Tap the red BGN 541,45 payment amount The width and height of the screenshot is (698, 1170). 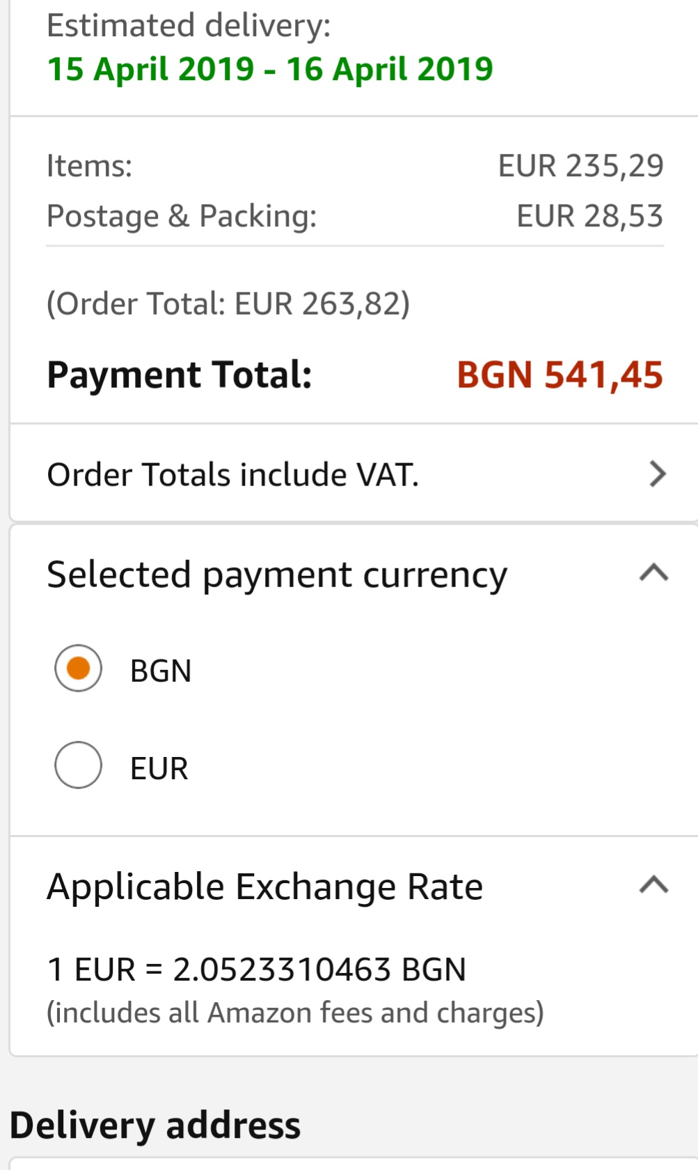click(x=560, y=375)
